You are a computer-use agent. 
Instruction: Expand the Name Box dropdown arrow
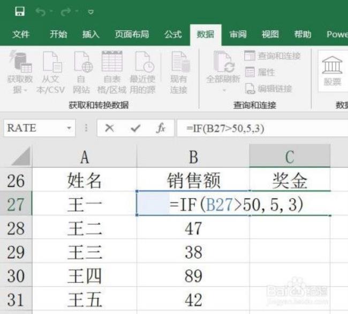(69, 128)
